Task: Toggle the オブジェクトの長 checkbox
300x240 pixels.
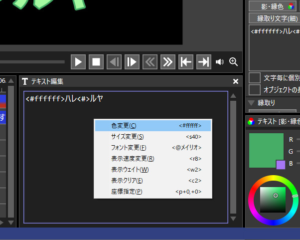Action: pyautogui.click(x=255, y=90)
